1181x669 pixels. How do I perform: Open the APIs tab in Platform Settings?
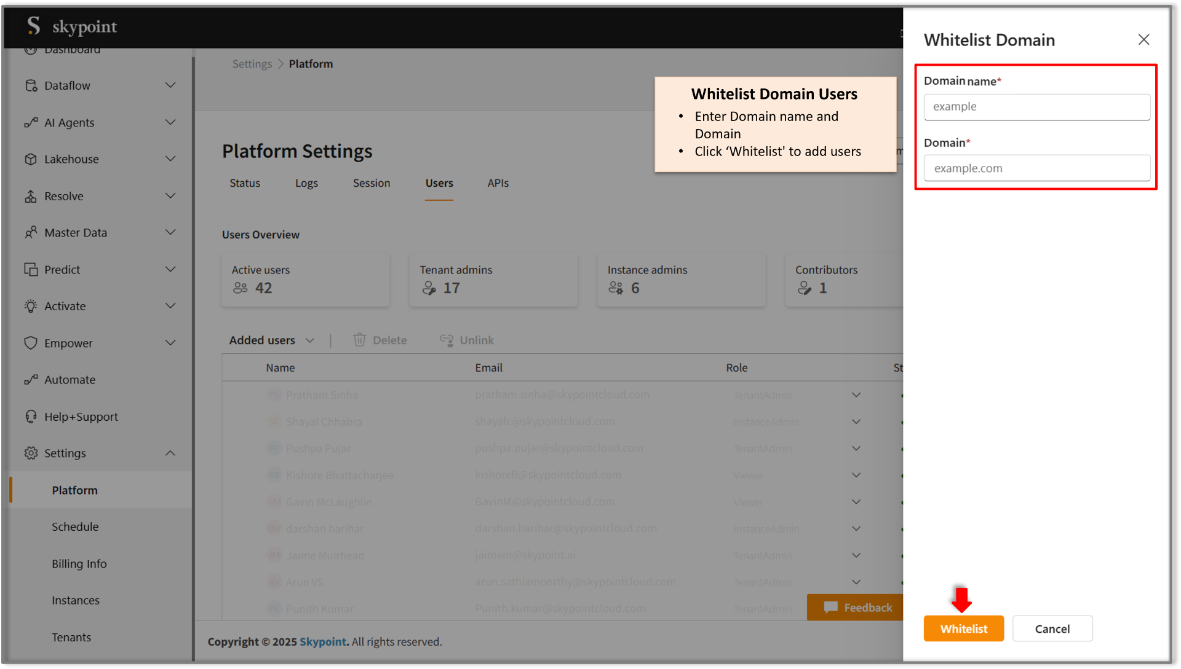pyautogui.click(x=498, y=182)
